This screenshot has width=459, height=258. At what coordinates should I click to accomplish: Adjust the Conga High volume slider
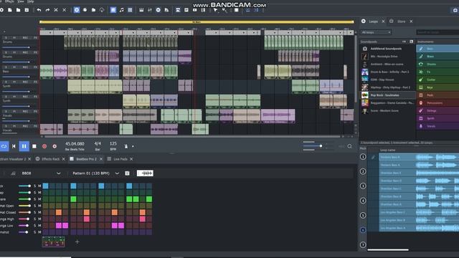[24, 219]
